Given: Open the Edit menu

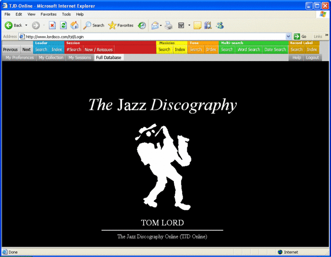Looking at the screenshot, I should pyautogui.click(x=19, y=14).
